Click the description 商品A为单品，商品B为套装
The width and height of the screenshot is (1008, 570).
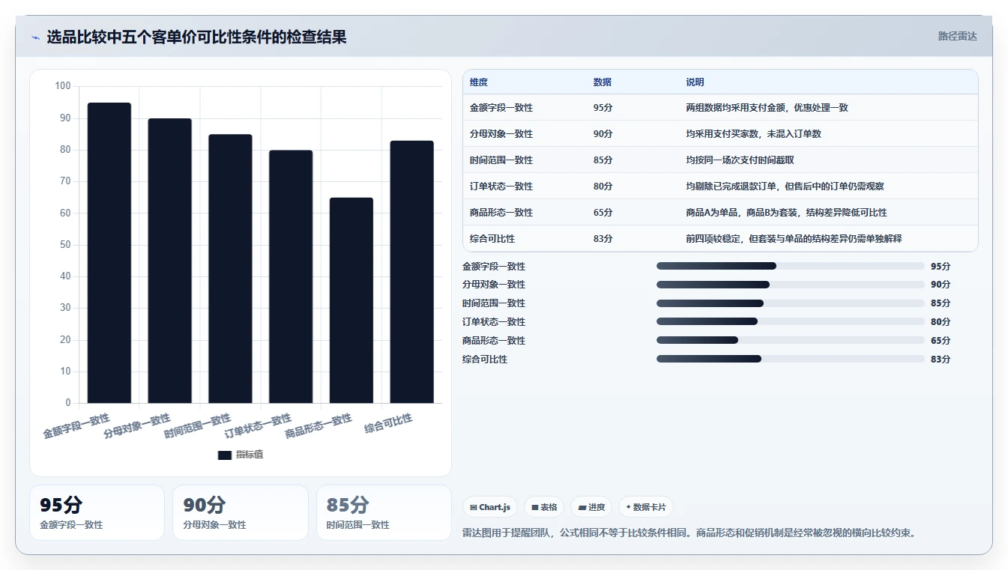786,213
